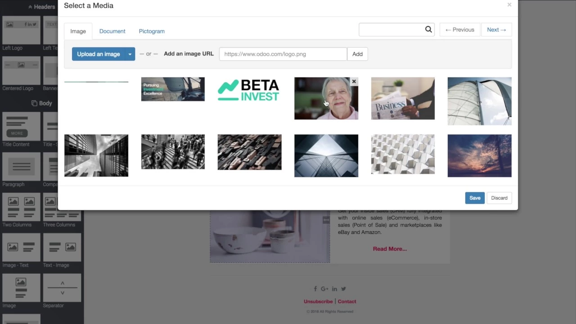Click the LinkedIn footer icon

click(x=334, y=289)
